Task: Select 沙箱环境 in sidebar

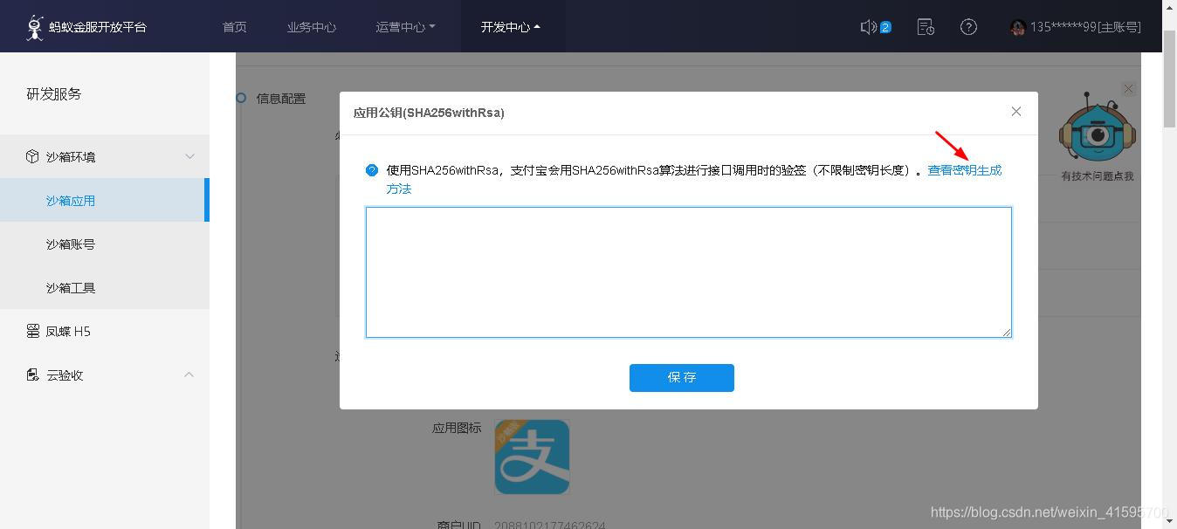Action: (105, 156)
